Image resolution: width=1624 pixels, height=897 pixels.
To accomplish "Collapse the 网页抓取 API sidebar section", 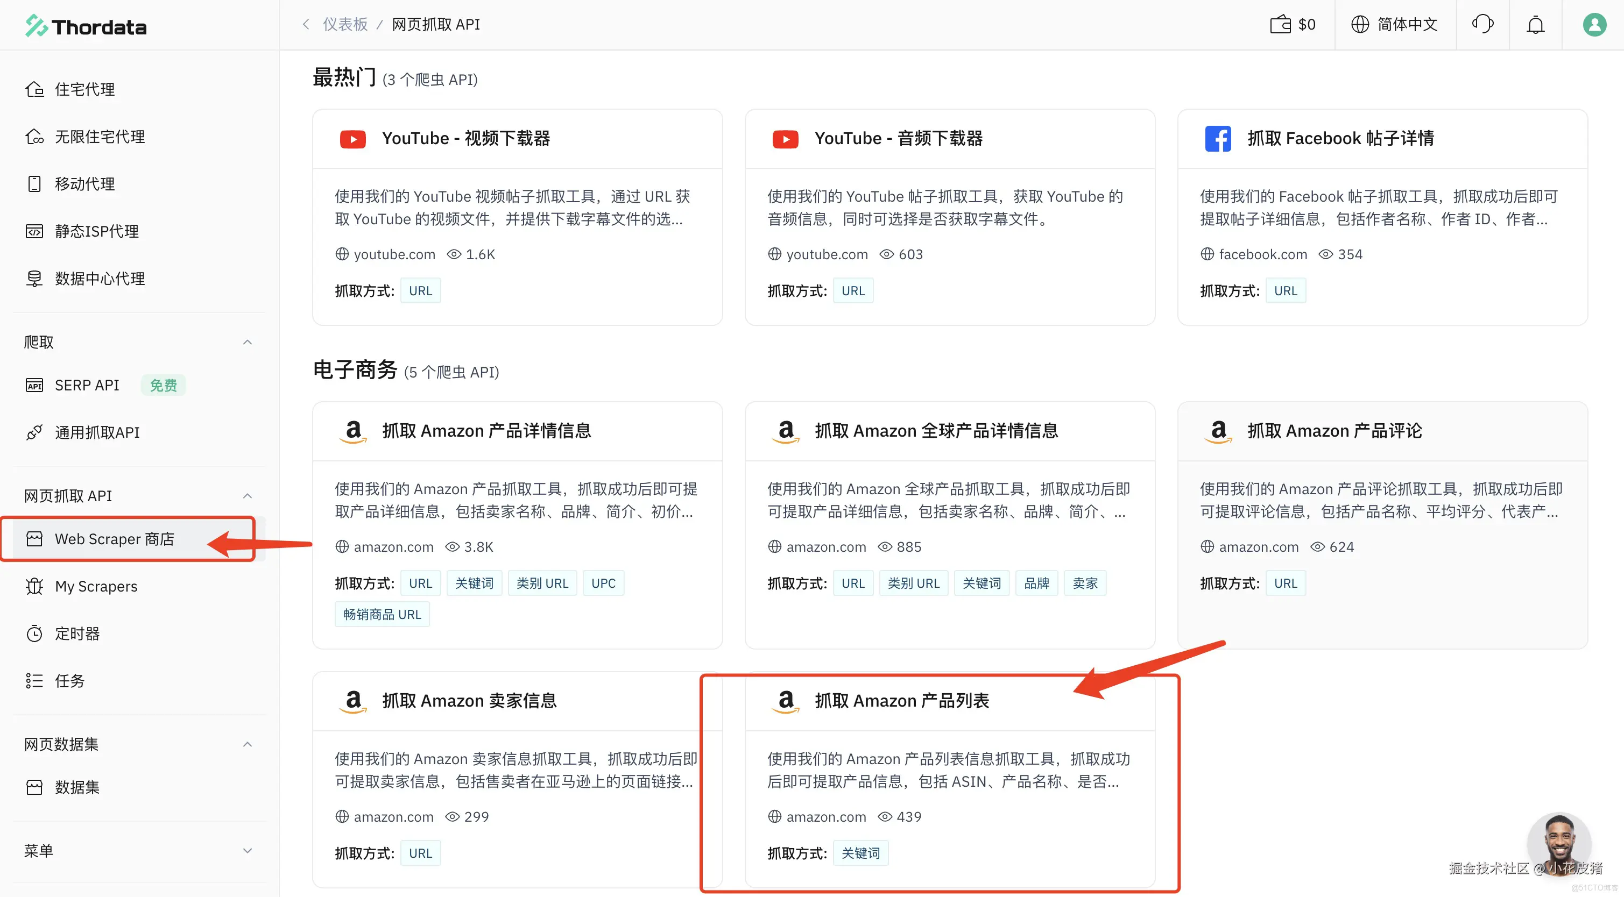I will pyautogui.click(x=247, y=496).
